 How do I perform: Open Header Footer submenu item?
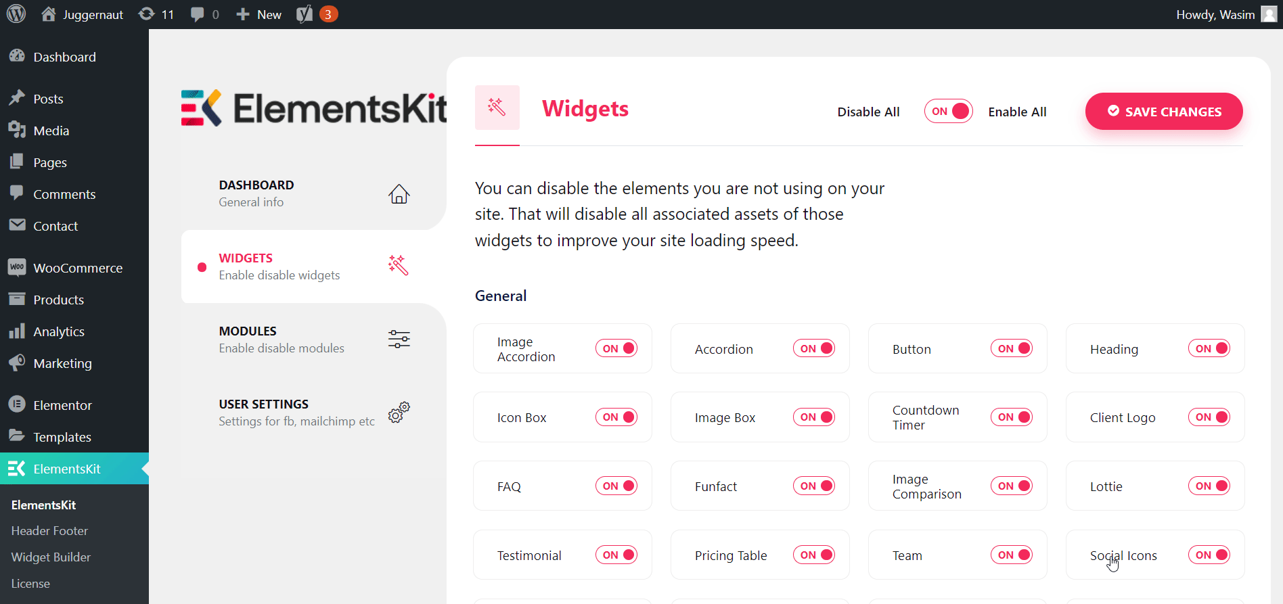49,531
